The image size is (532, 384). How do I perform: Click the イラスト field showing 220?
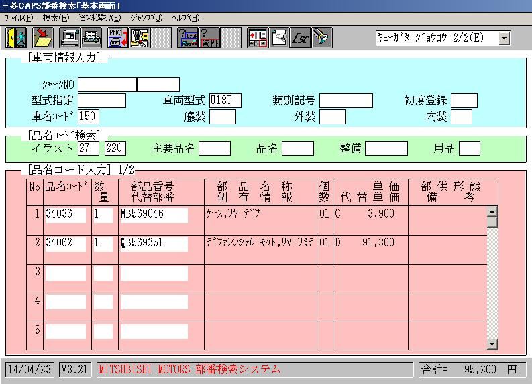tap(115, 148)
